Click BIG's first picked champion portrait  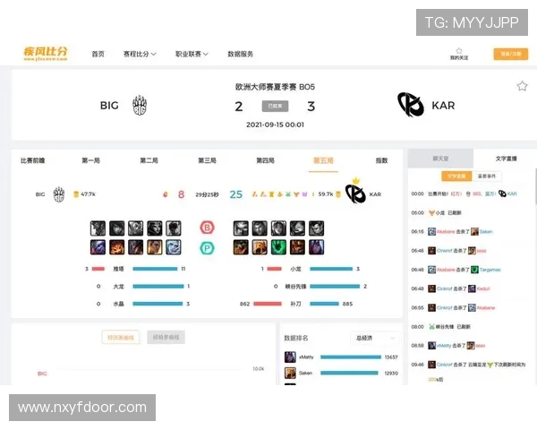point(98,247)
